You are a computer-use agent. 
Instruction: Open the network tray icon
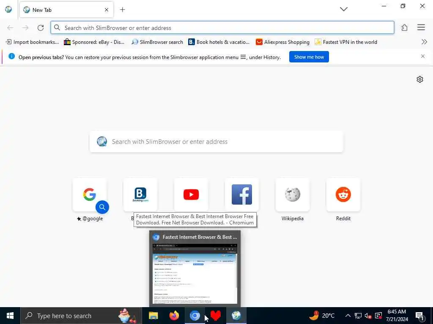tap(358, 316)
